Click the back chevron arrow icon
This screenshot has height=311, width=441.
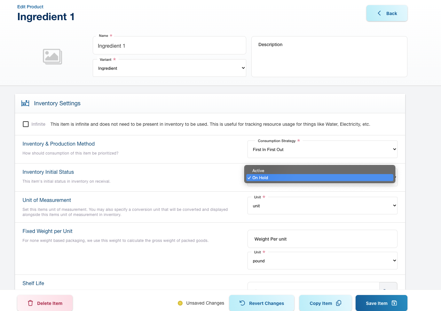(379, 13)
